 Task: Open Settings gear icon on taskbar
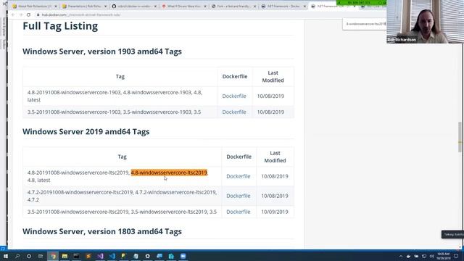pyautogui.click(x=147, y=256)
